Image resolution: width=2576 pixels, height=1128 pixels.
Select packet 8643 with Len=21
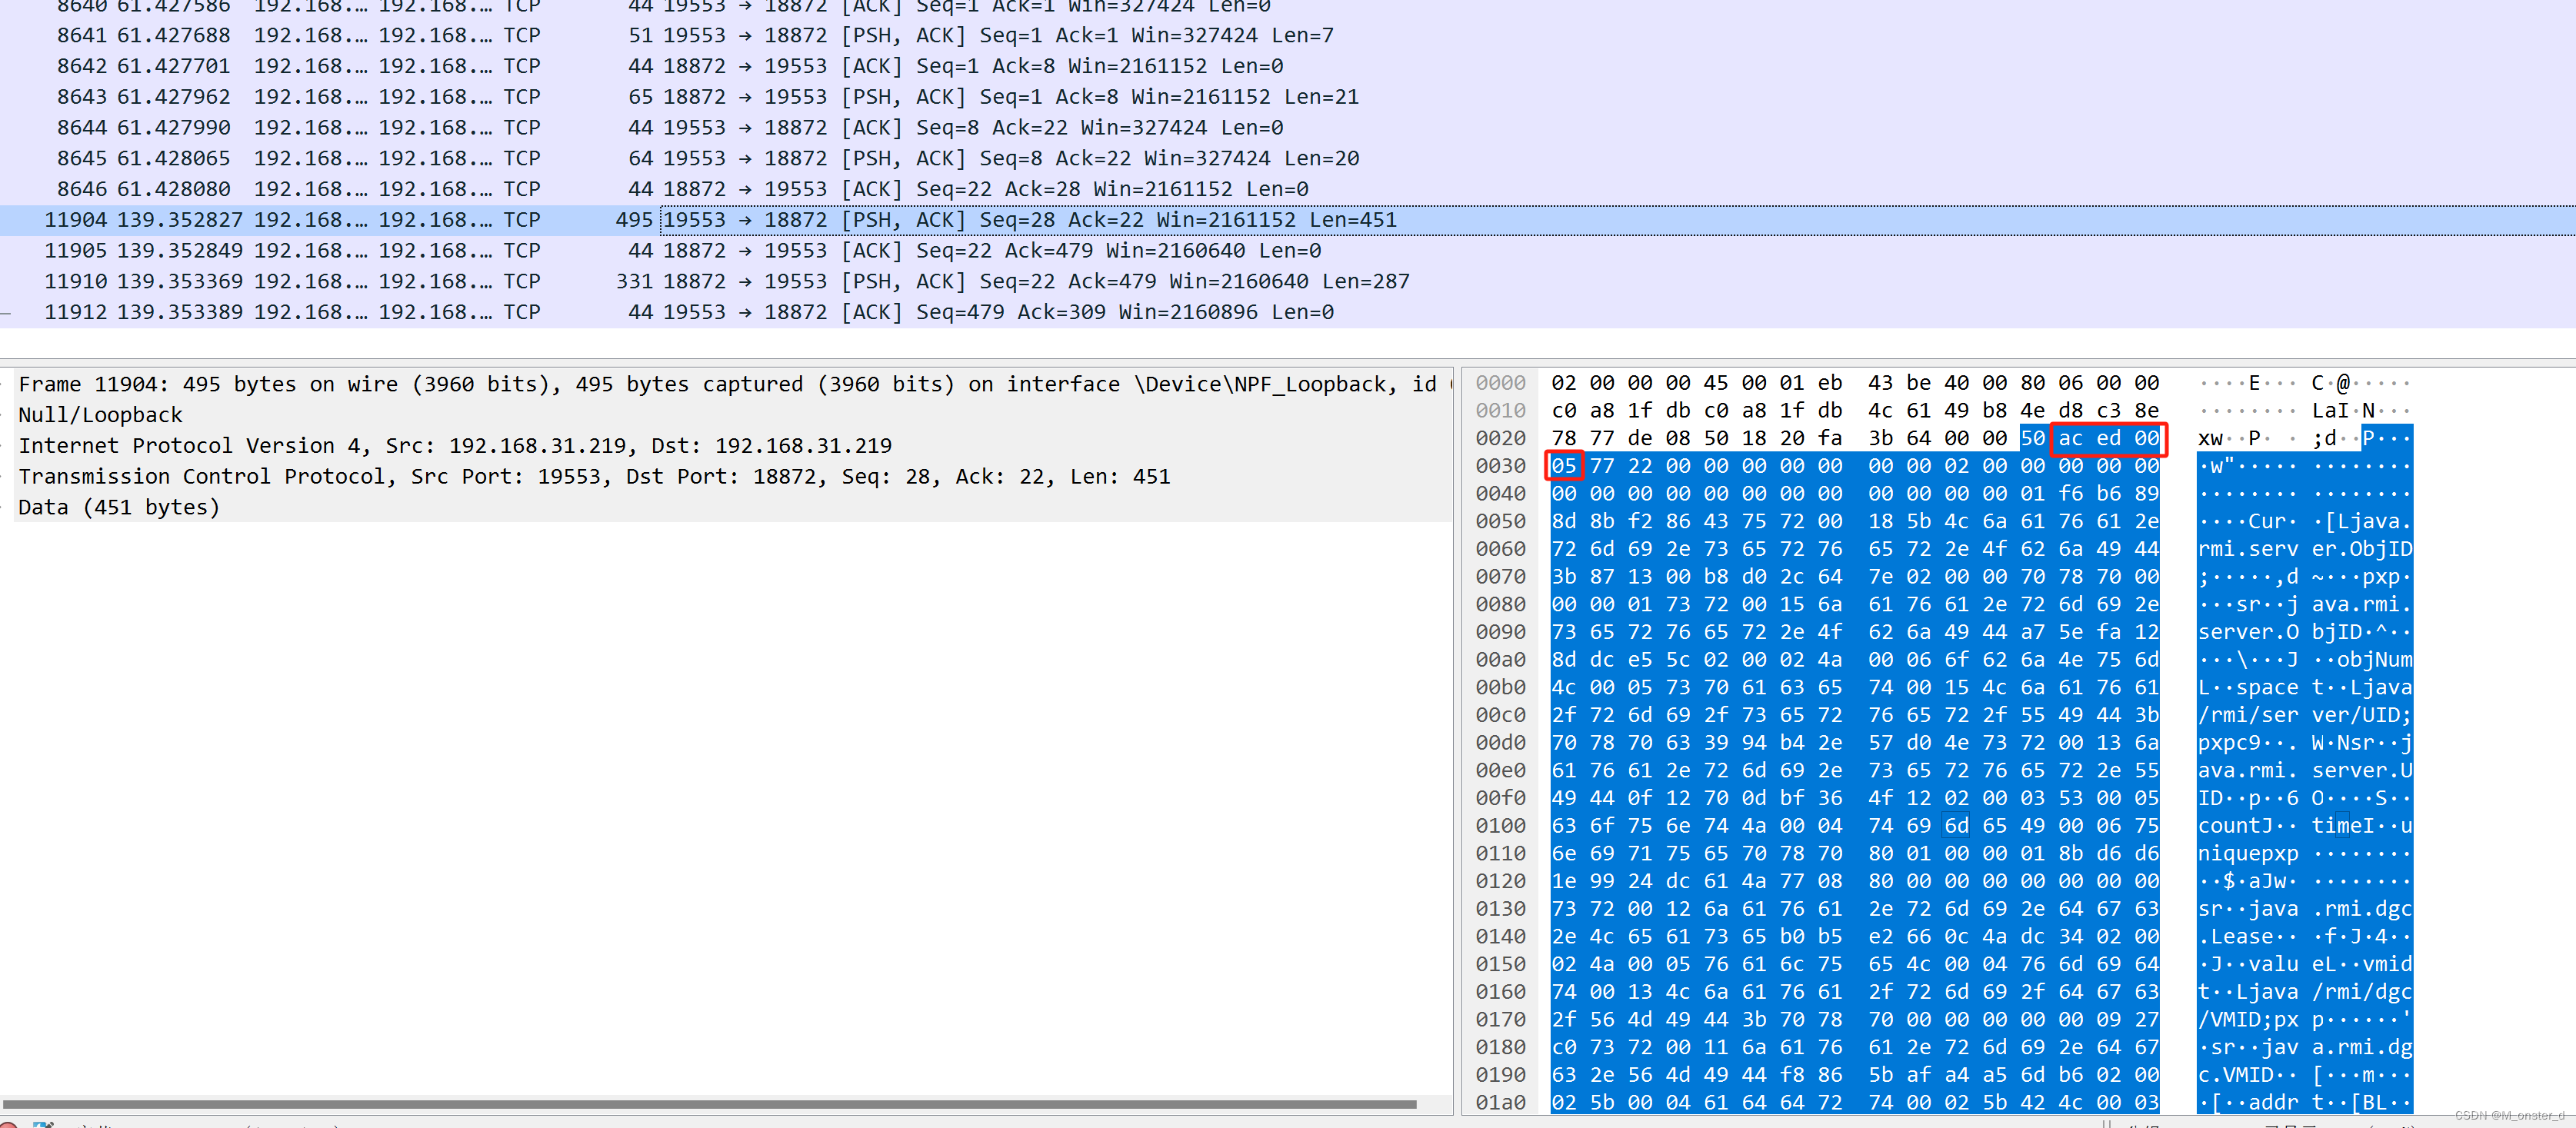pos(1288,97)
